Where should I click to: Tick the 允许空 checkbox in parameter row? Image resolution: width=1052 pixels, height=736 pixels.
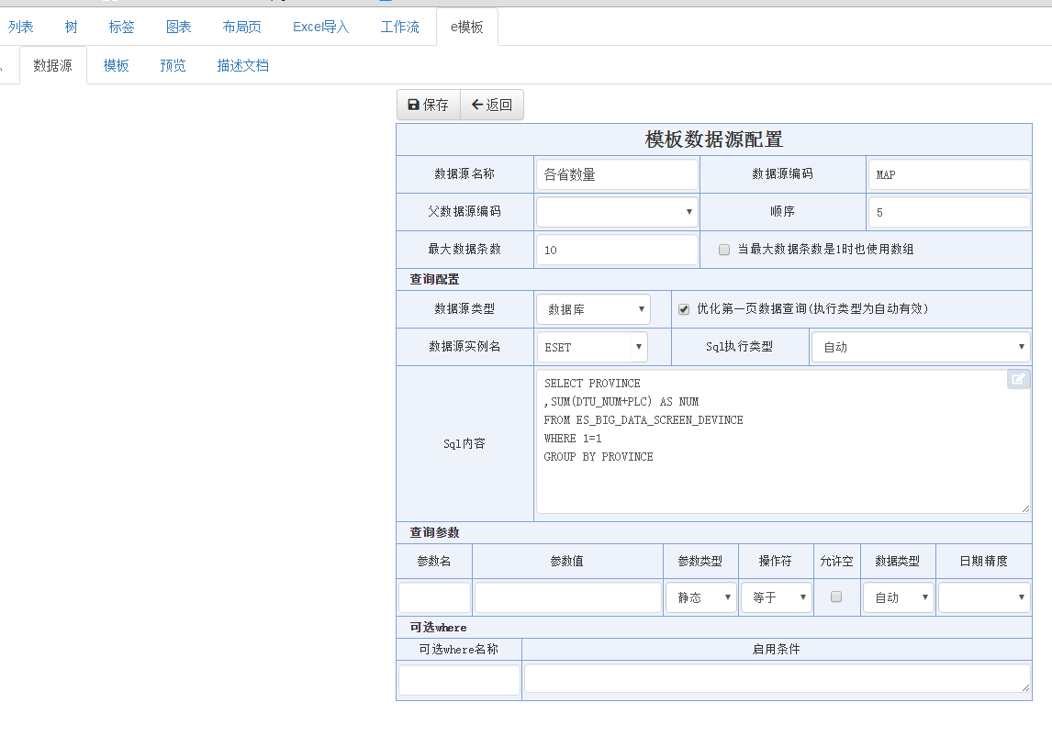click(x=836, y=597)
